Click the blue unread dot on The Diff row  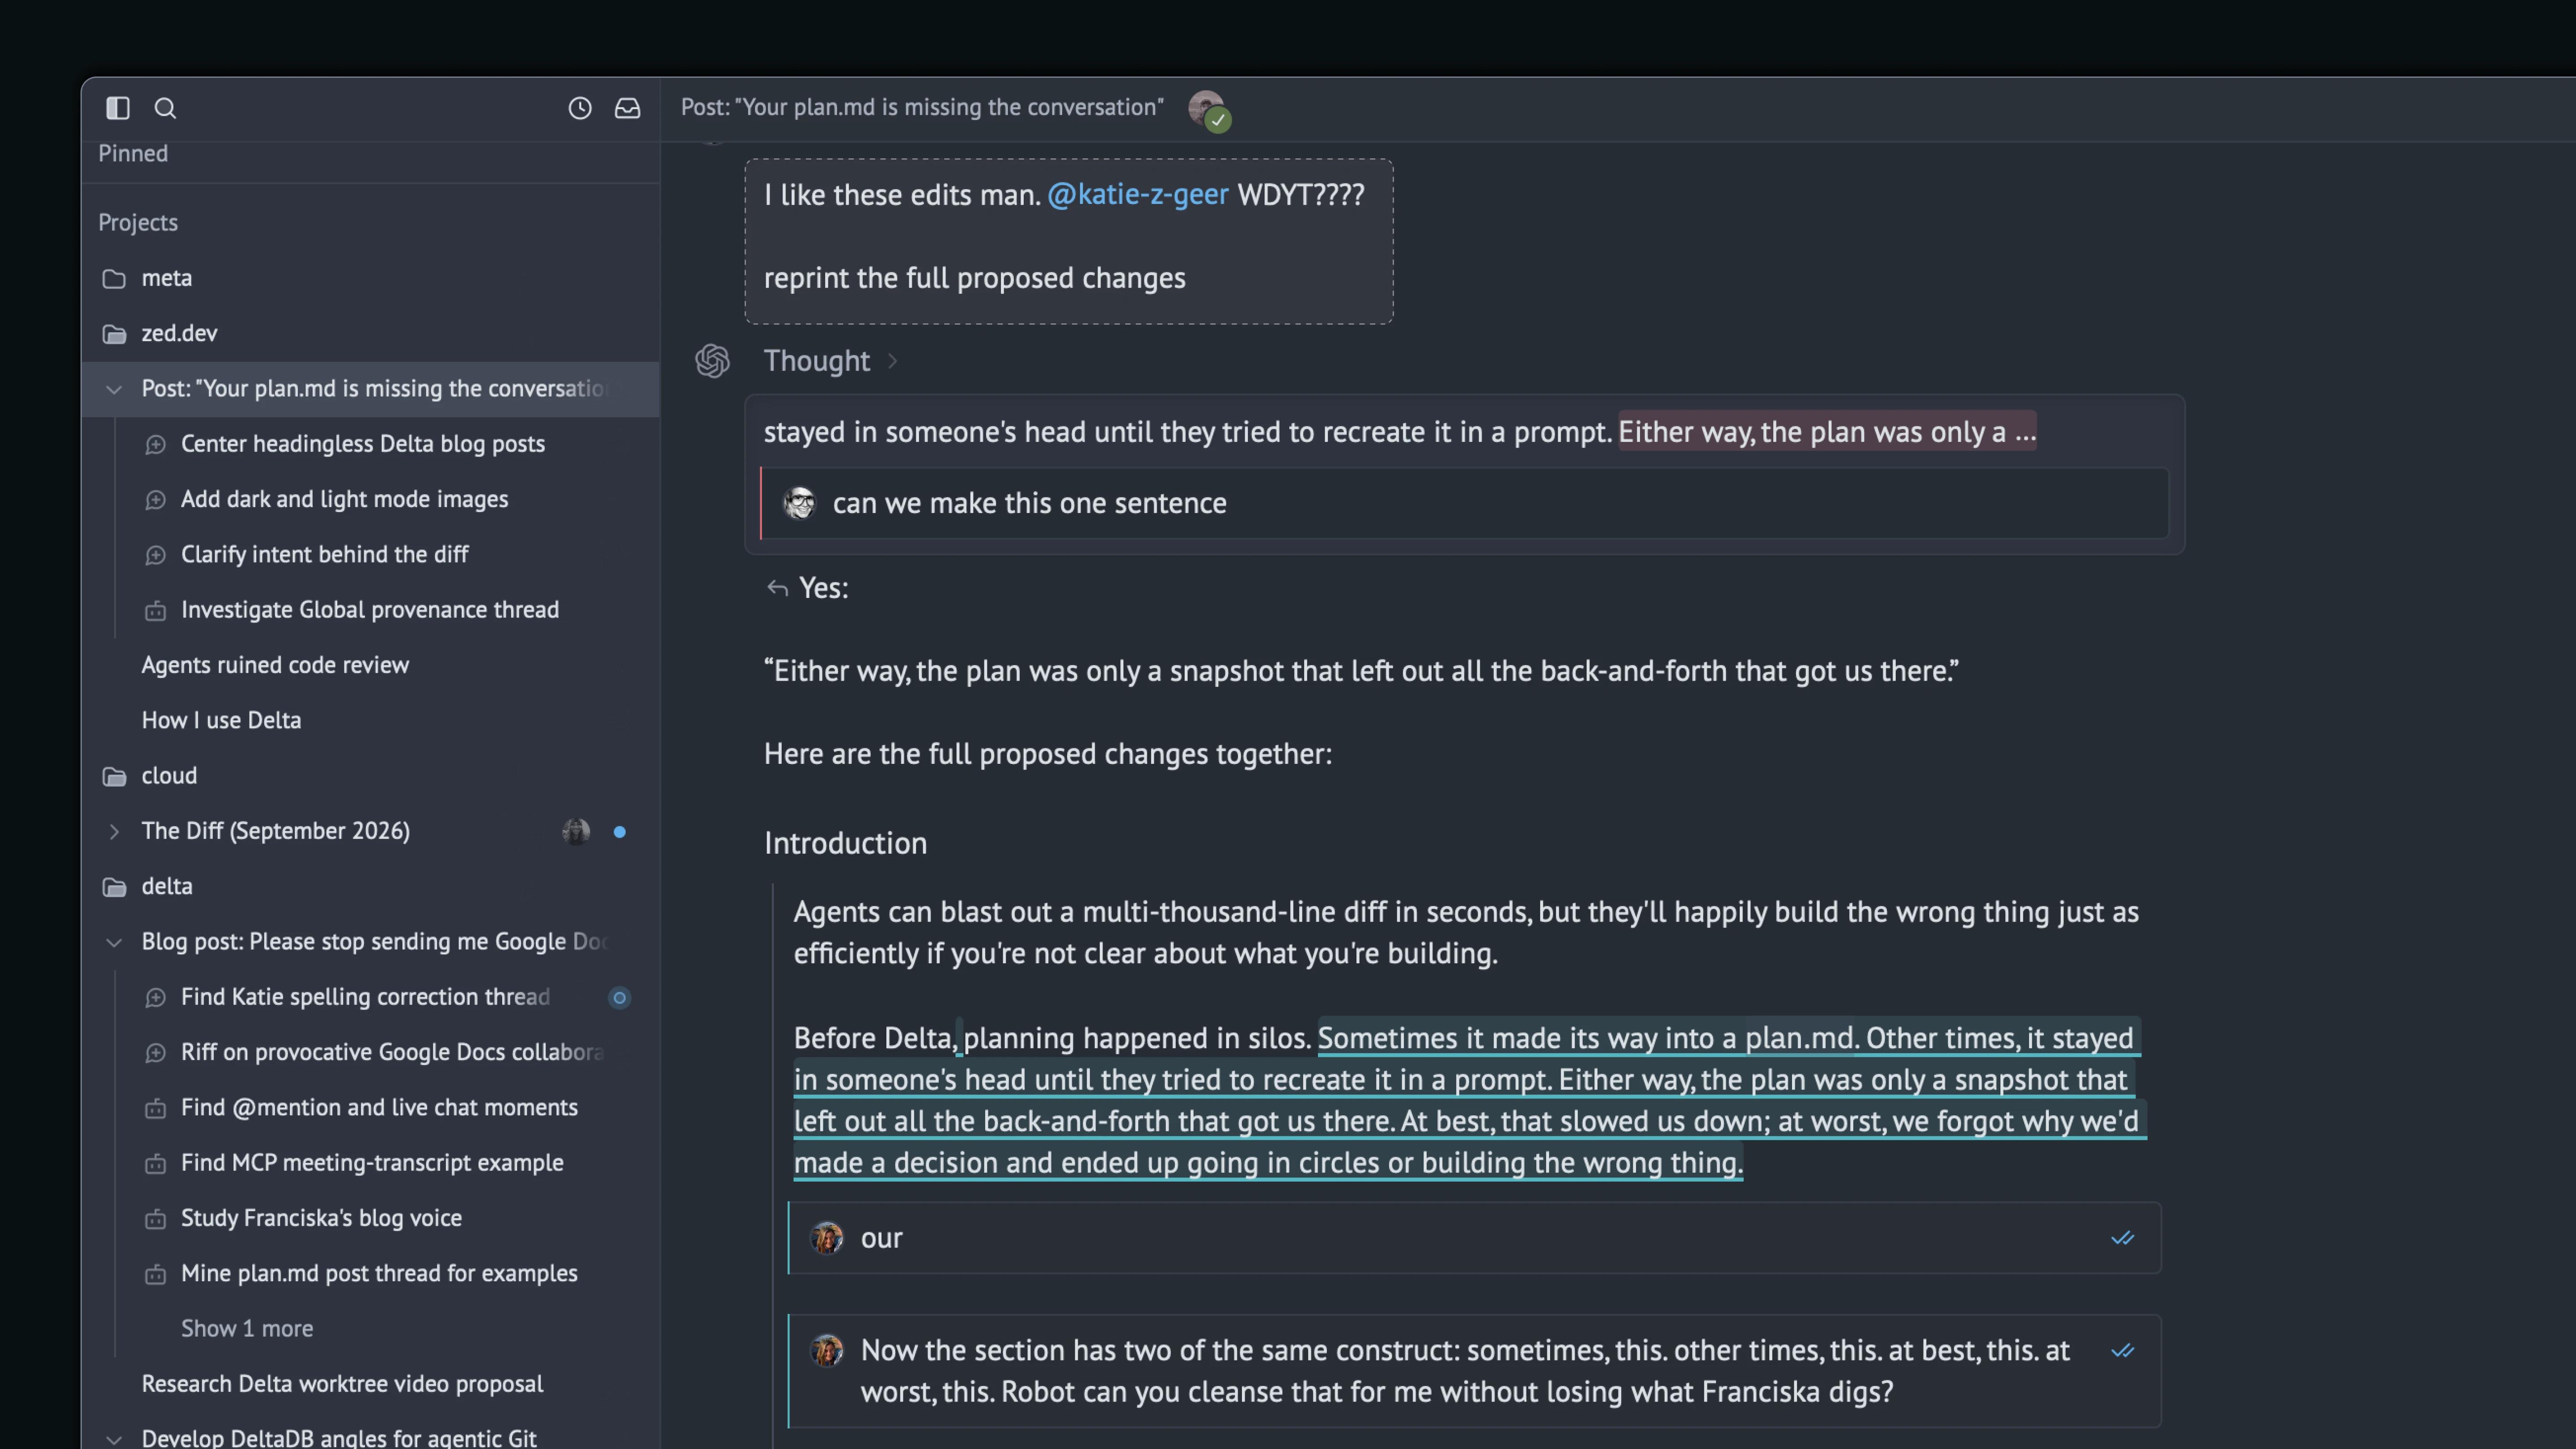[620, 832]
